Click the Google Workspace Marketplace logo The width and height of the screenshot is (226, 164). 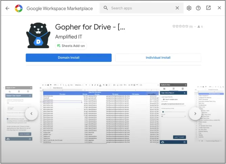point(19,8)
